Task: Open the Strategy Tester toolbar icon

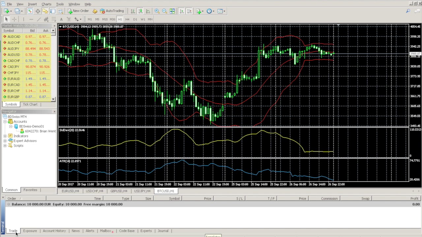Action: [x=60, y=11]
